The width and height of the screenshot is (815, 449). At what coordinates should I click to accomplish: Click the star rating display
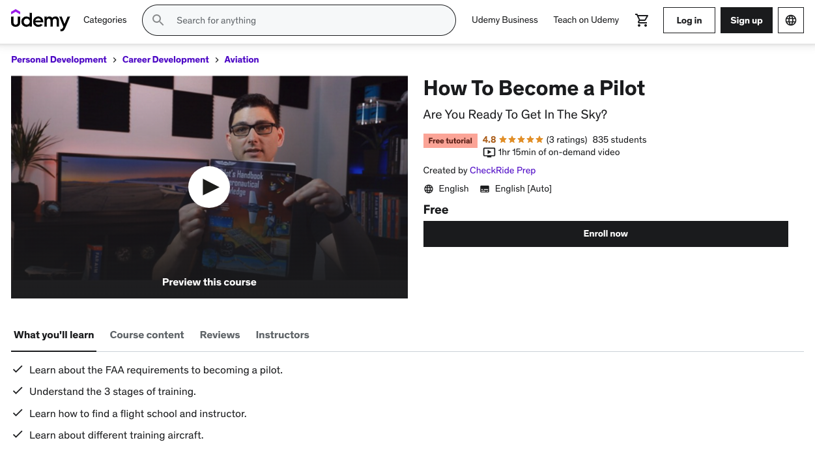coord(521,139)
